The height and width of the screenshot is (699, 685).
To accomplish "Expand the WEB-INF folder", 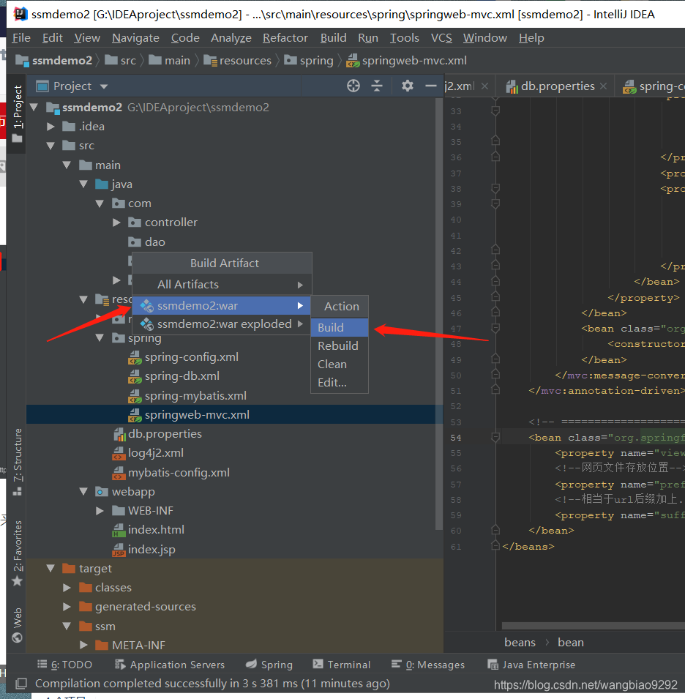I will 100,511.
